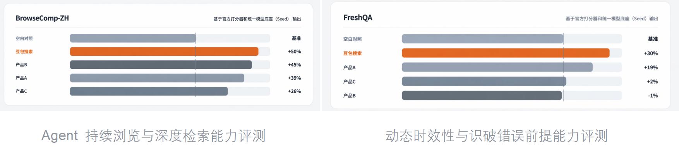Click the +26% value label
Screen dimensions: 679x147
coord(294,91)
